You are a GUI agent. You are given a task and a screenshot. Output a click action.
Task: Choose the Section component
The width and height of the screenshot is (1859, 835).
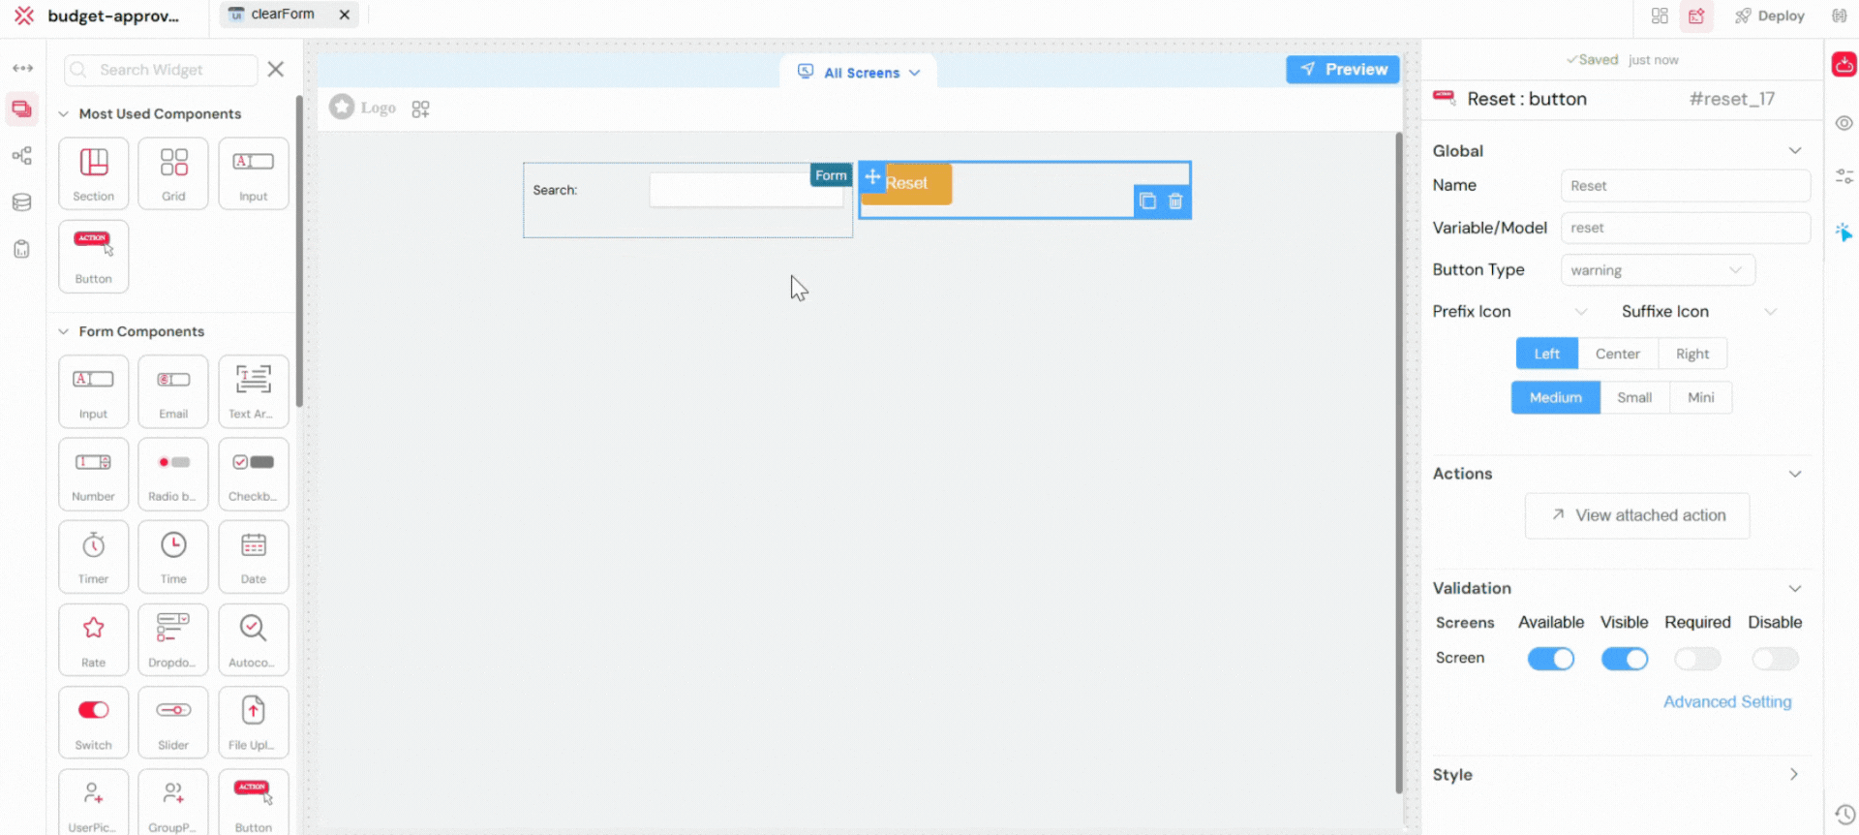93,172
